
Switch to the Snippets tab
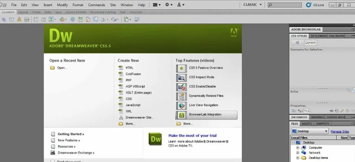pos(323,123)
